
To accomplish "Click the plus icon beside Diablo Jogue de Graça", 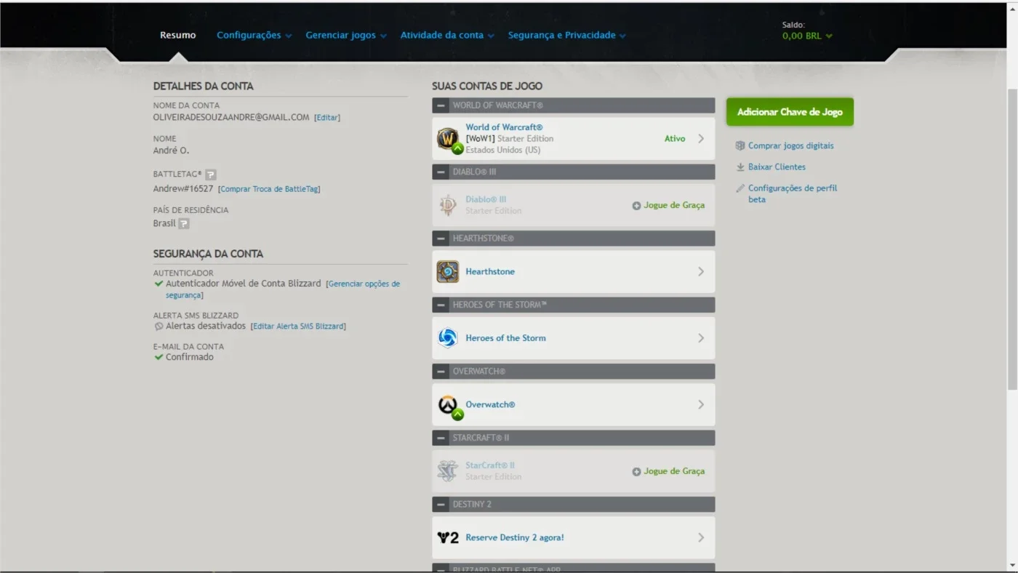I will [x=636, y=206].
